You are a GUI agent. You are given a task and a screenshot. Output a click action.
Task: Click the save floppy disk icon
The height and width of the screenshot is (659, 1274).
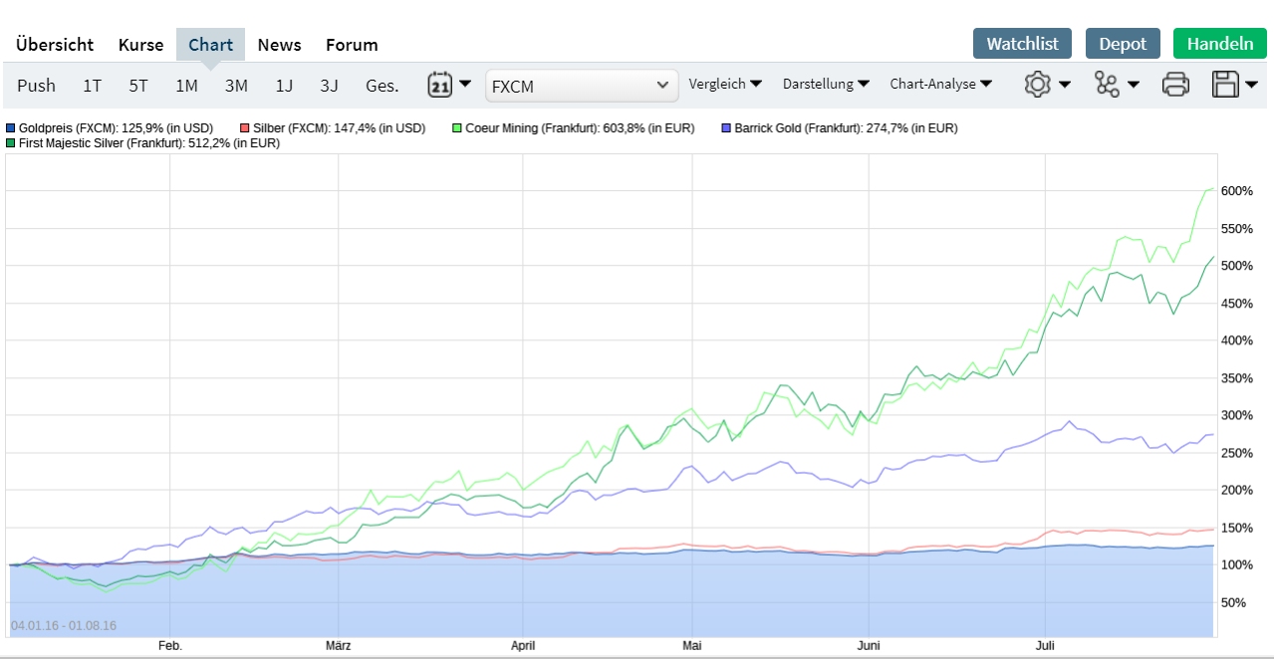[x=1225, y=85]
